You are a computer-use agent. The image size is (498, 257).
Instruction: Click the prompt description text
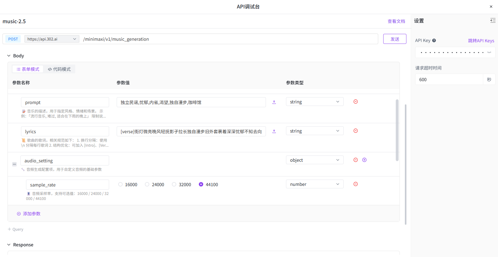click(x=64, y=113)
